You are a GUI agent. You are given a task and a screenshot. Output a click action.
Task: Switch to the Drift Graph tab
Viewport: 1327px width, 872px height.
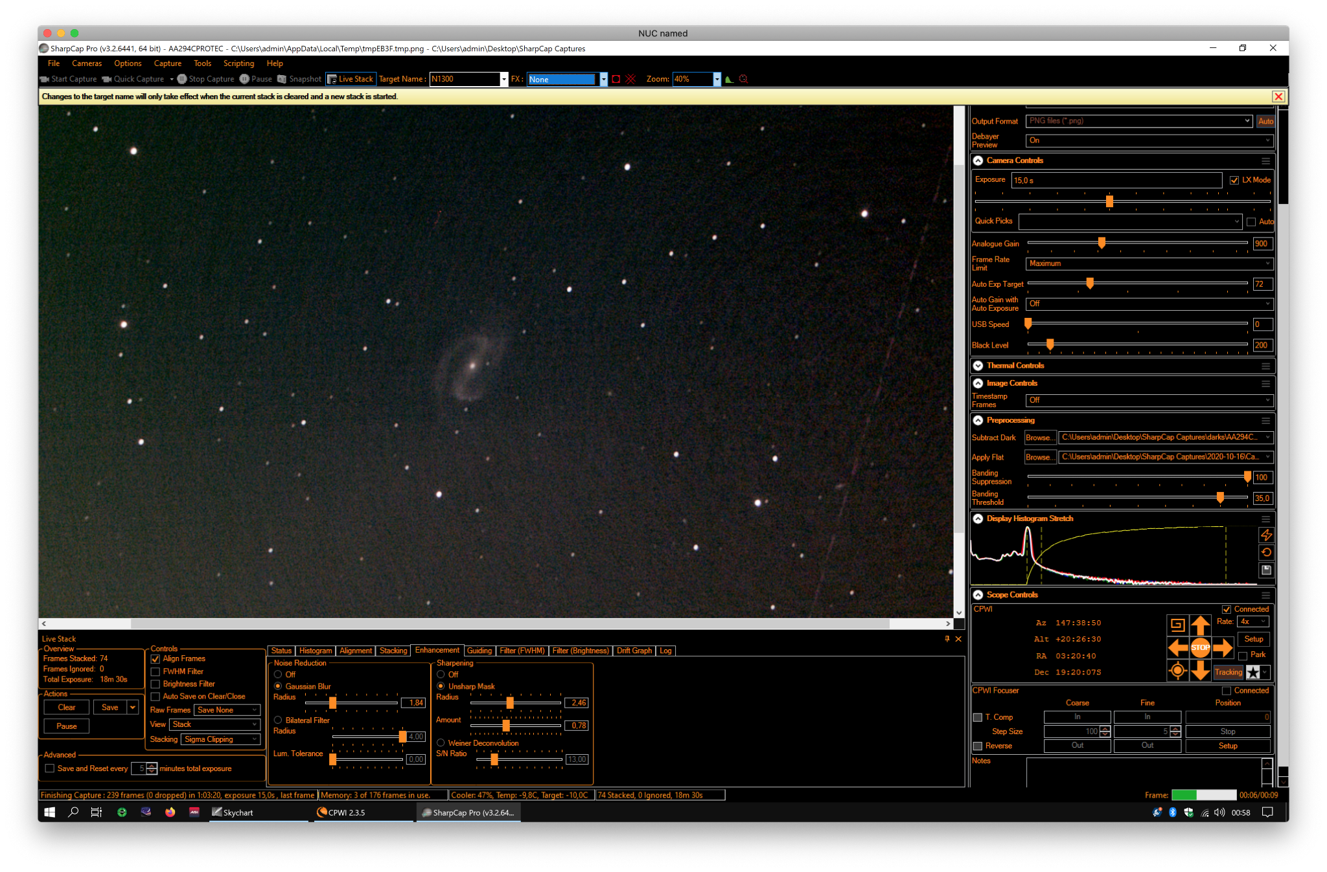click(634, 651)
